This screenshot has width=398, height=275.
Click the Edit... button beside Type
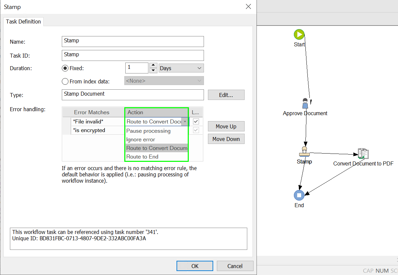pyautogui.click(x=226, y=95)
